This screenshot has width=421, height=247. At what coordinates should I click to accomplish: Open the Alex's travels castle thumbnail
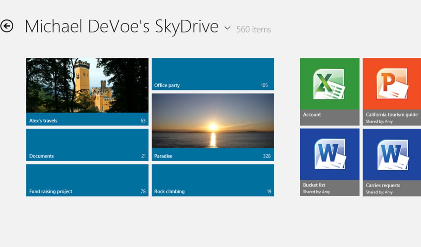(87, 85)
